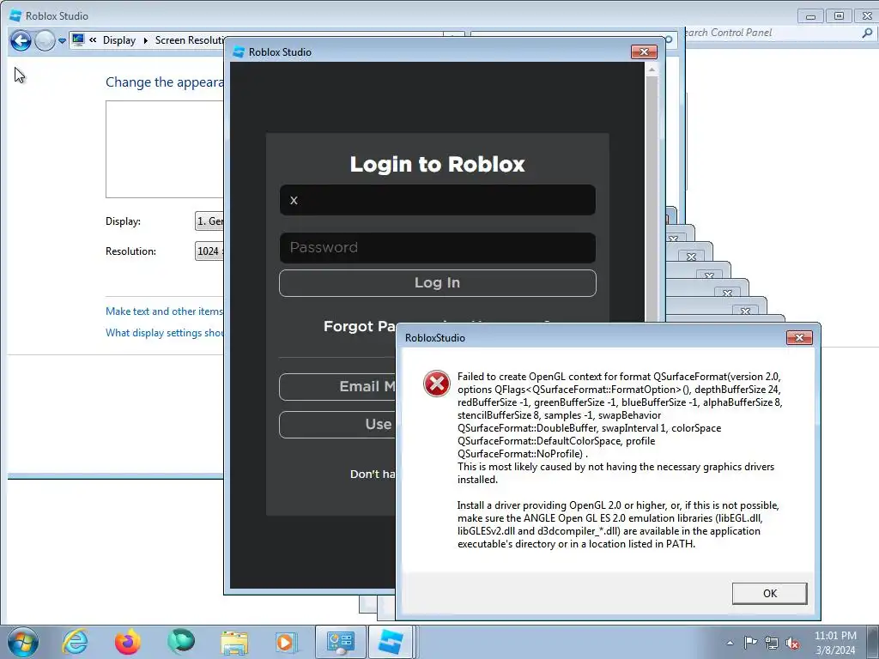Open Make text and other items link
Screen dimensions: 879x659
click(x=164, y=311)
